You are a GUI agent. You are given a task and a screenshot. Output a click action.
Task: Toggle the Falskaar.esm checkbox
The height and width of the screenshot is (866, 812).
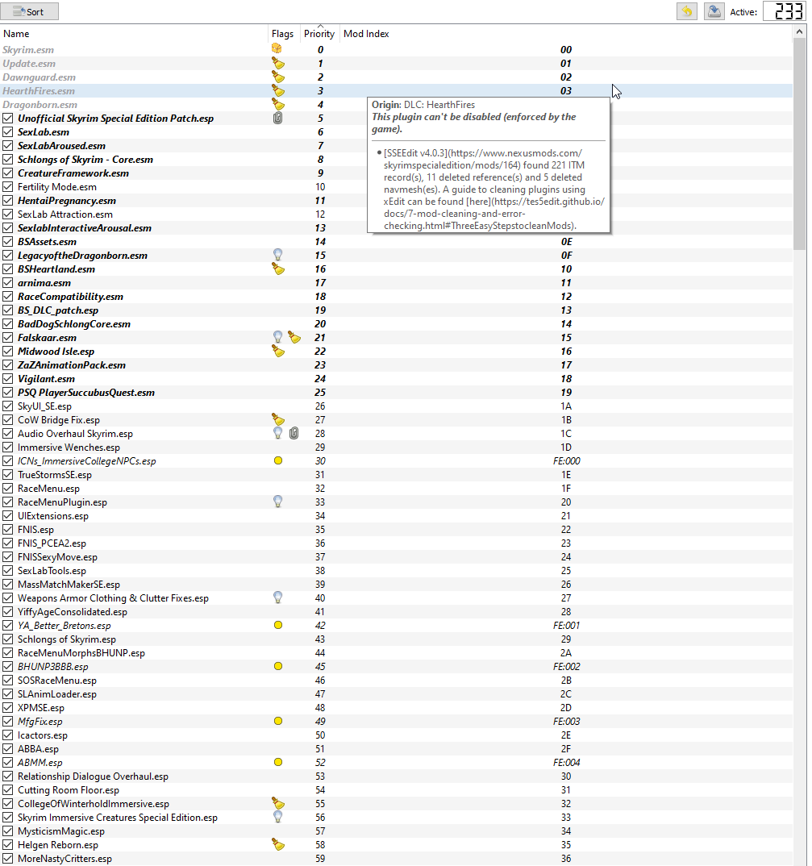coord(8,338)
